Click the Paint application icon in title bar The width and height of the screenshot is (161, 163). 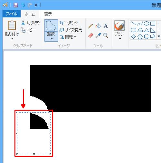point(5,5)
